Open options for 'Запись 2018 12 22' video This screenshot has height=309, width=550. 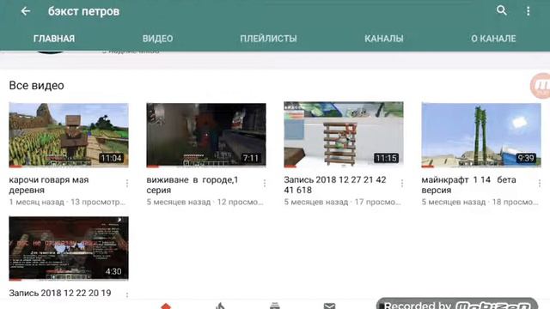(x=127, y=295)
